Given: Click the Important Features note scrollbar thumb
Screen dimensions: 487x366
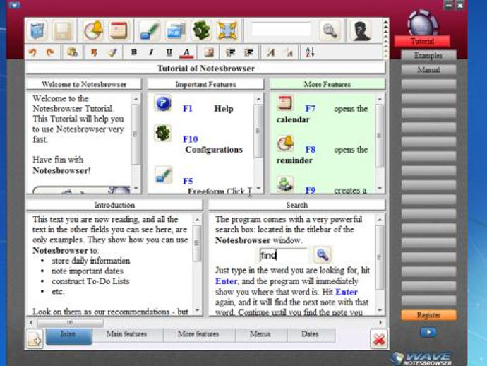Looking at the screenshot, I should (258, 131).
